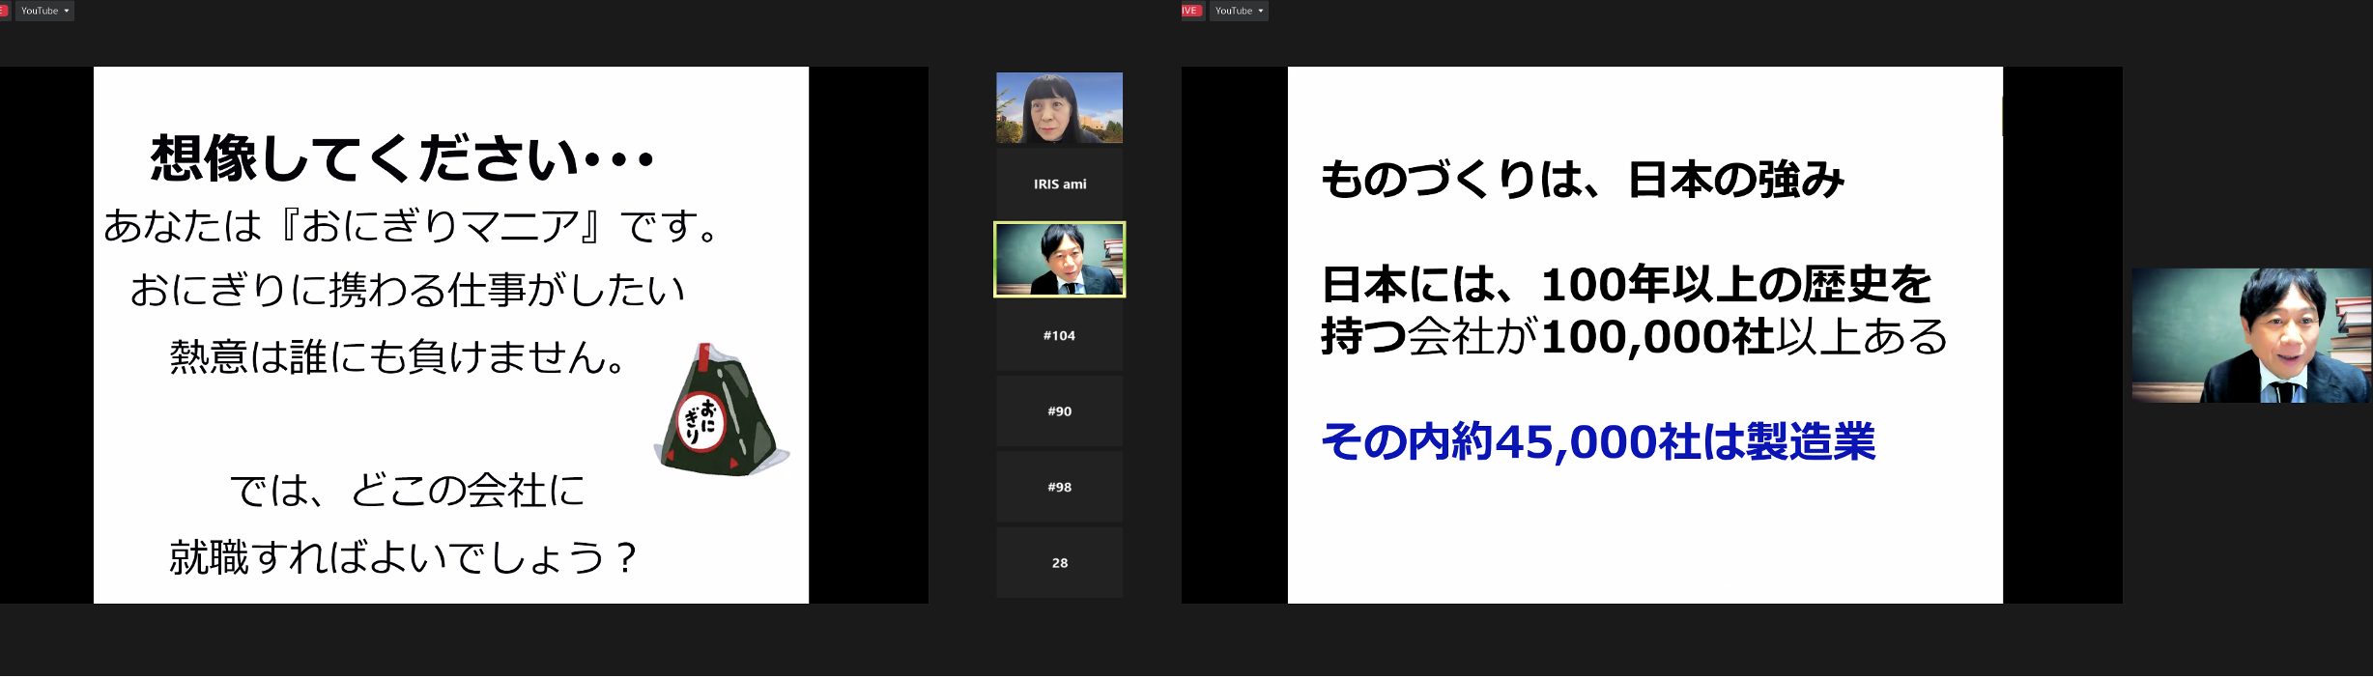This screenshot has width=2373, height=678.
Task: Click the ものづくりは、日本の強み slide title
Action: tap(1582, 180)
